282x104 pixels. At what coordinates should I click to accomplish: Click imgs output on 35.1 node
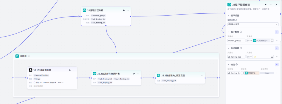(37, 79)
